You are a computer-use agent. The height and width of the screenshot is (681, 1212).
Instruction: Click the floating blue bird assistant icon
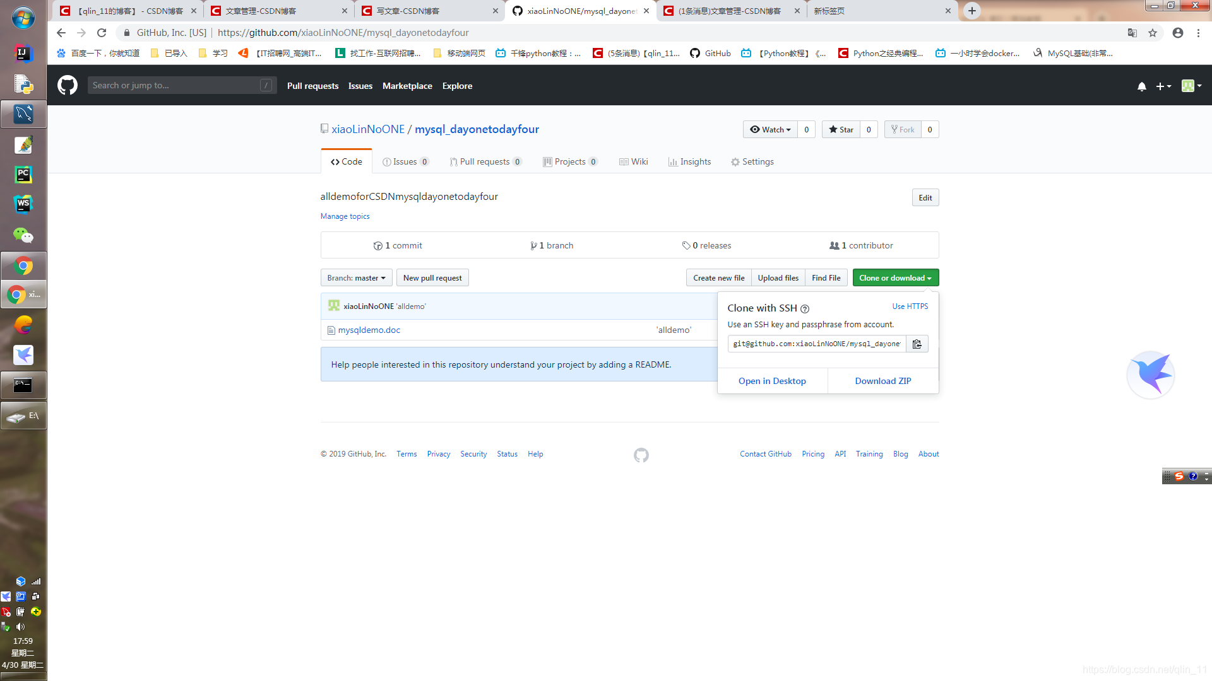pyautogui.click(x=1151, y=375)
